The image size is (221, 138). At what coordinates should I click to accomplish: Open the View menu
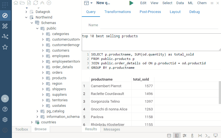click(x=154, y=3)
